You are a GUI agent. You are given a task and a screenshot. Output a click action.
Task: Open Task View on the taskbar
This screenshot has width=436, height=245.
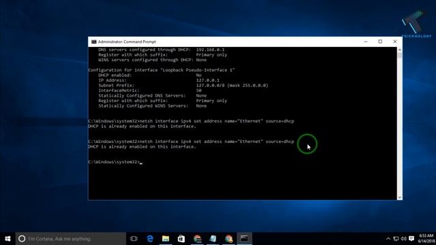pyautogui.click(x=134, y=239)
